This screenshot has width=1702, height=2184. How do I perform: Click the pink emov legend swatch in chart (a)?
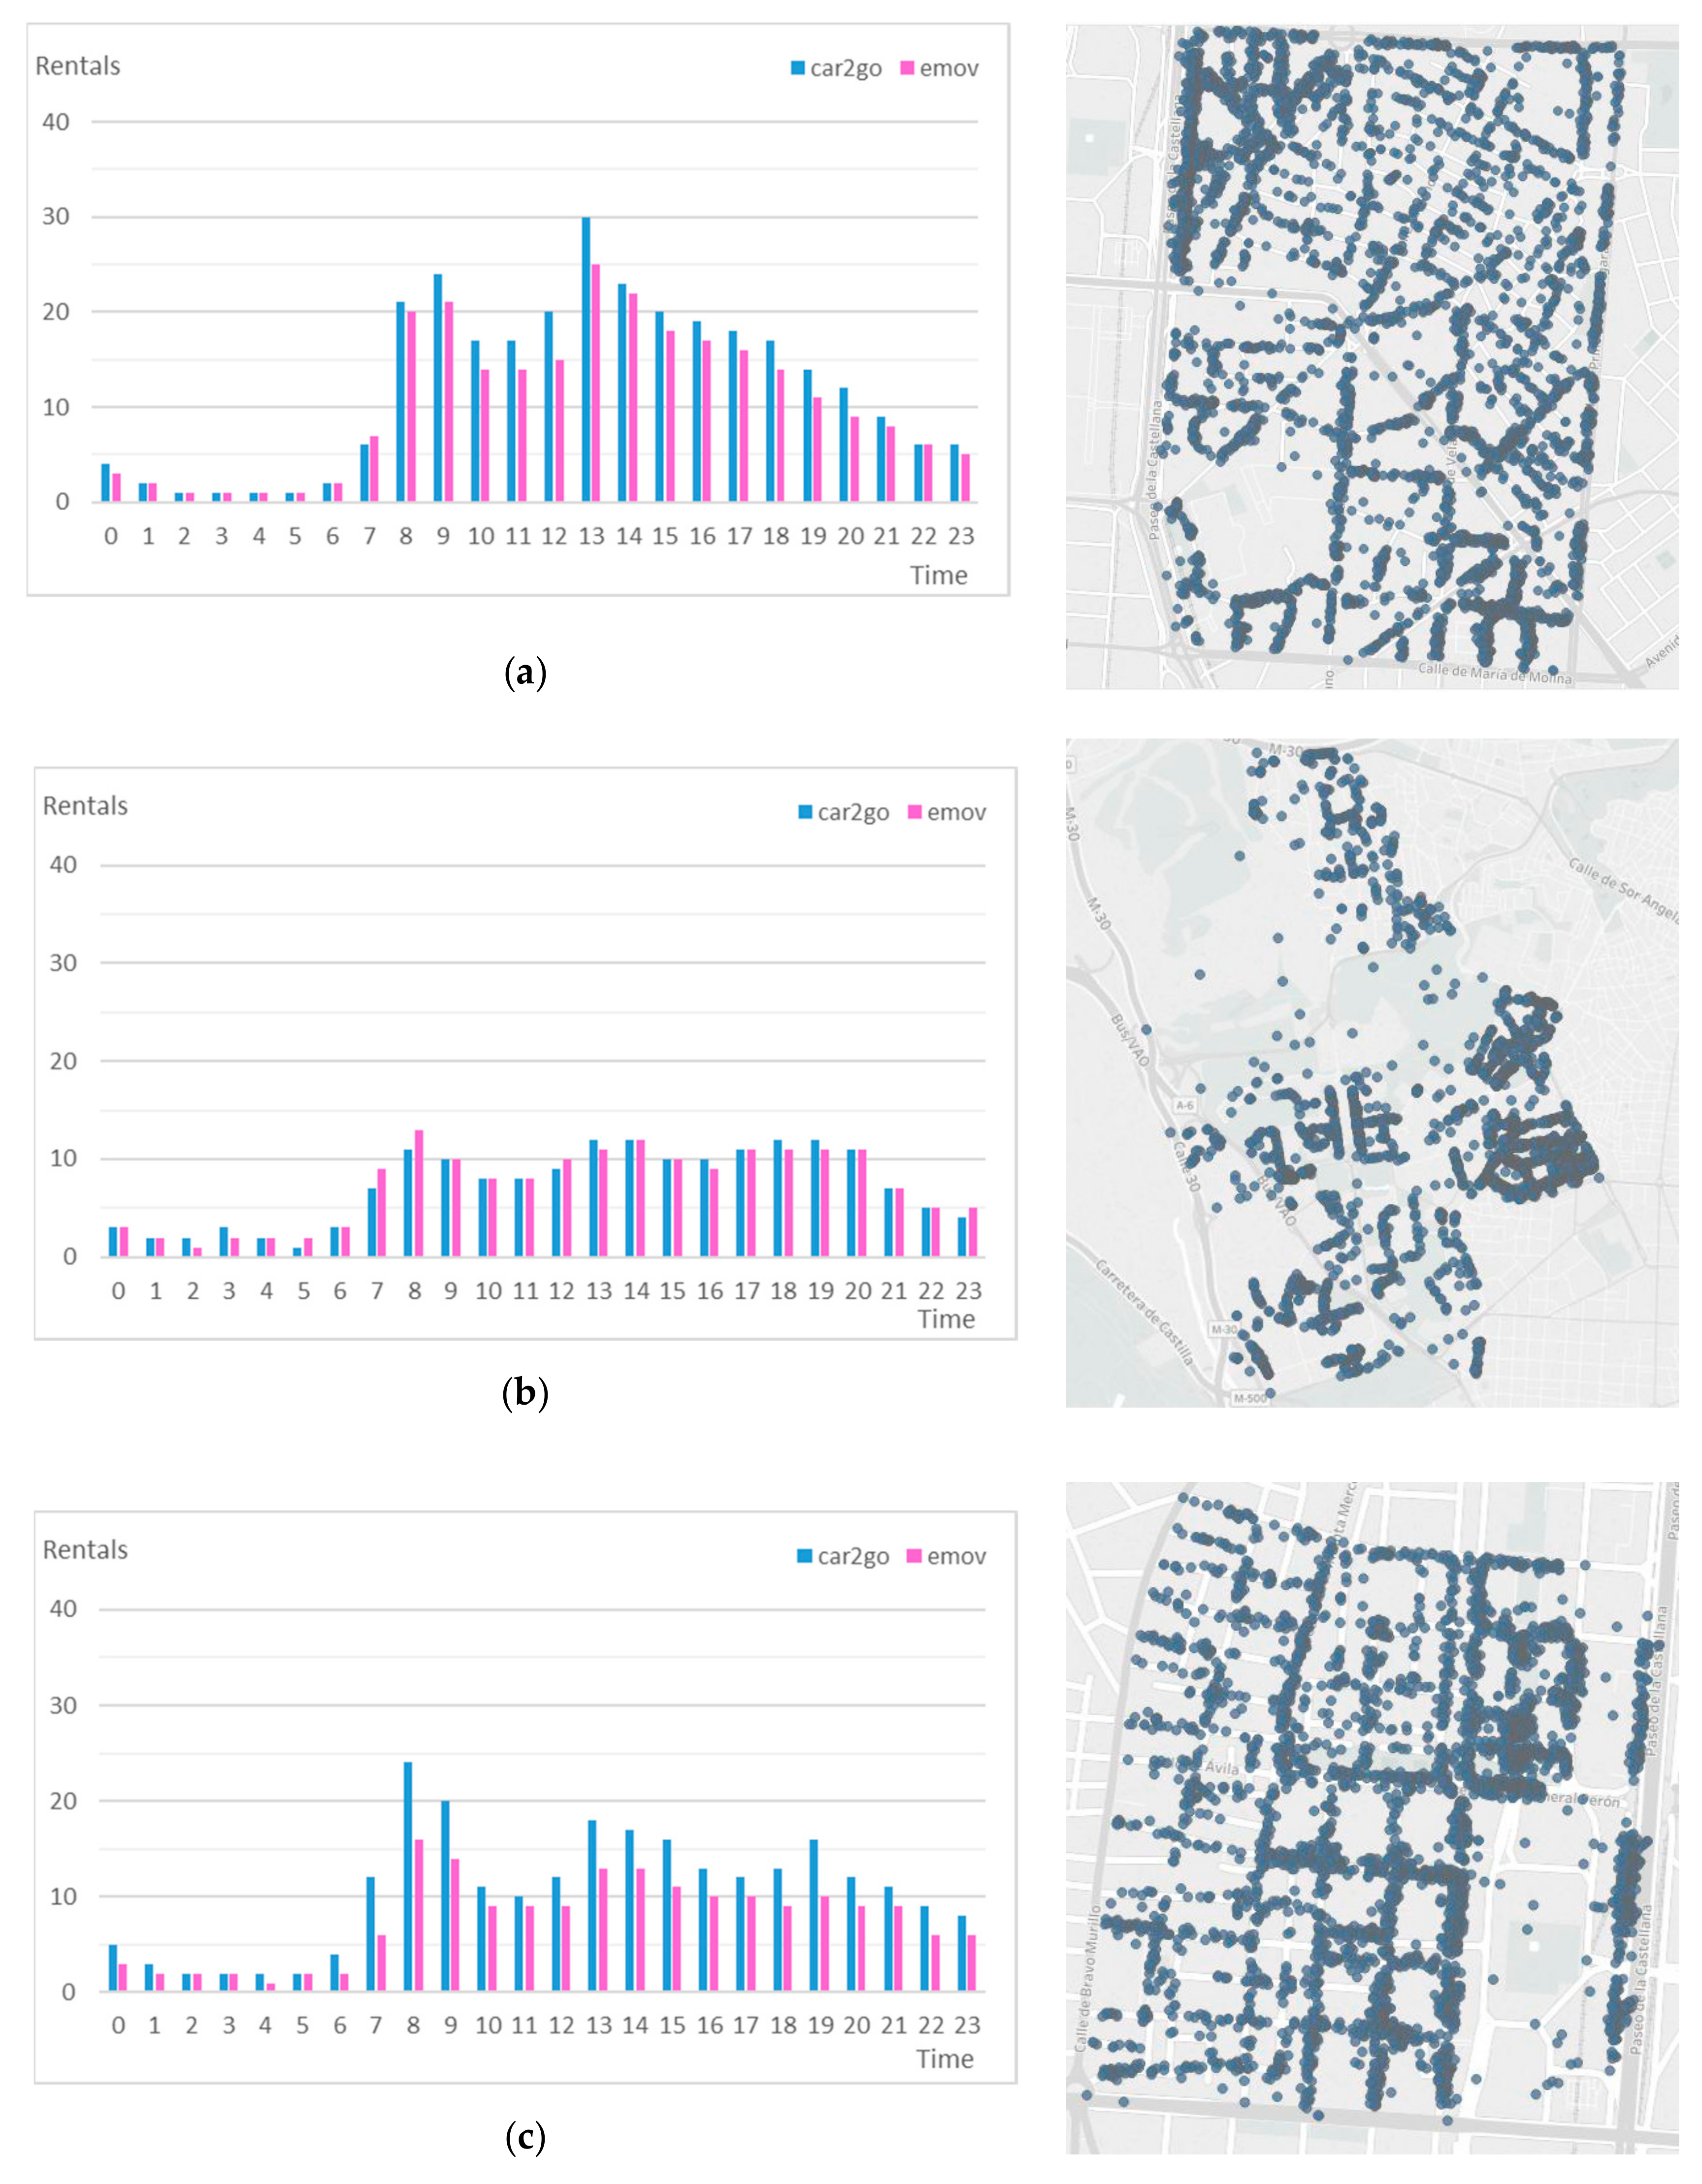click(x=908, y=68)
